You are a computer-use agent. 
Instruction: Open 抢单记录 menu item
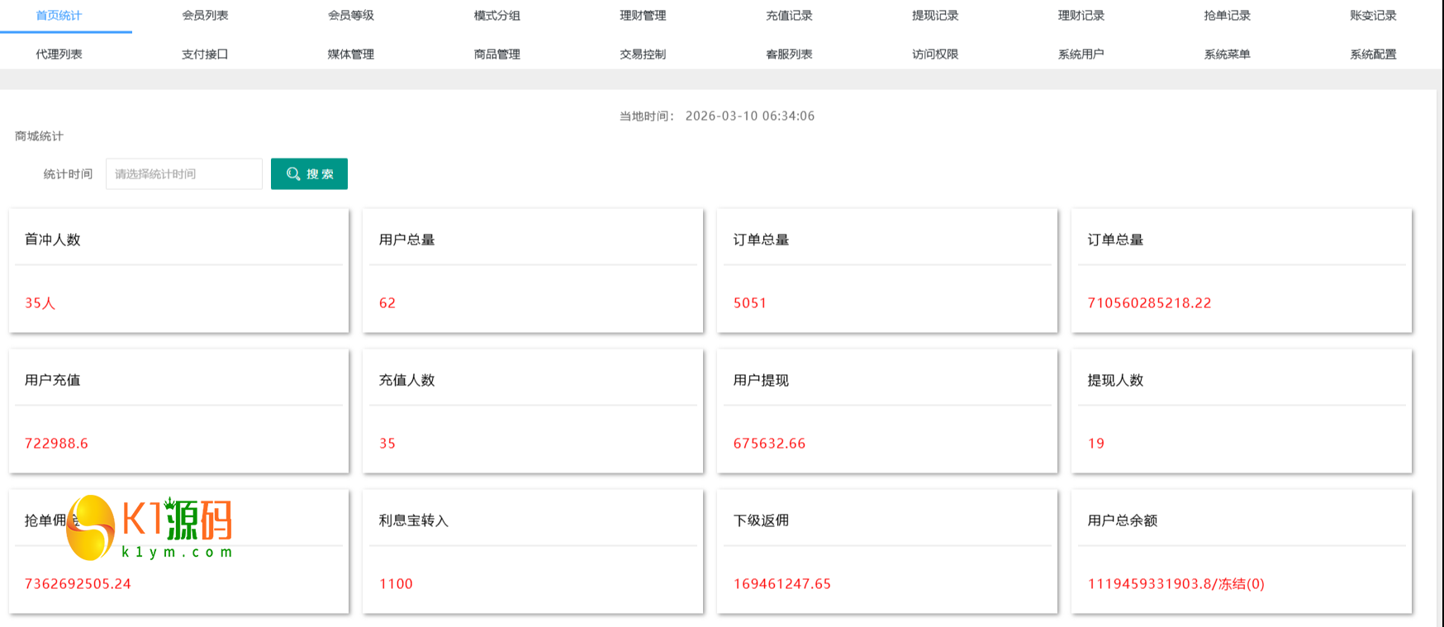[x=1228, y=16]
